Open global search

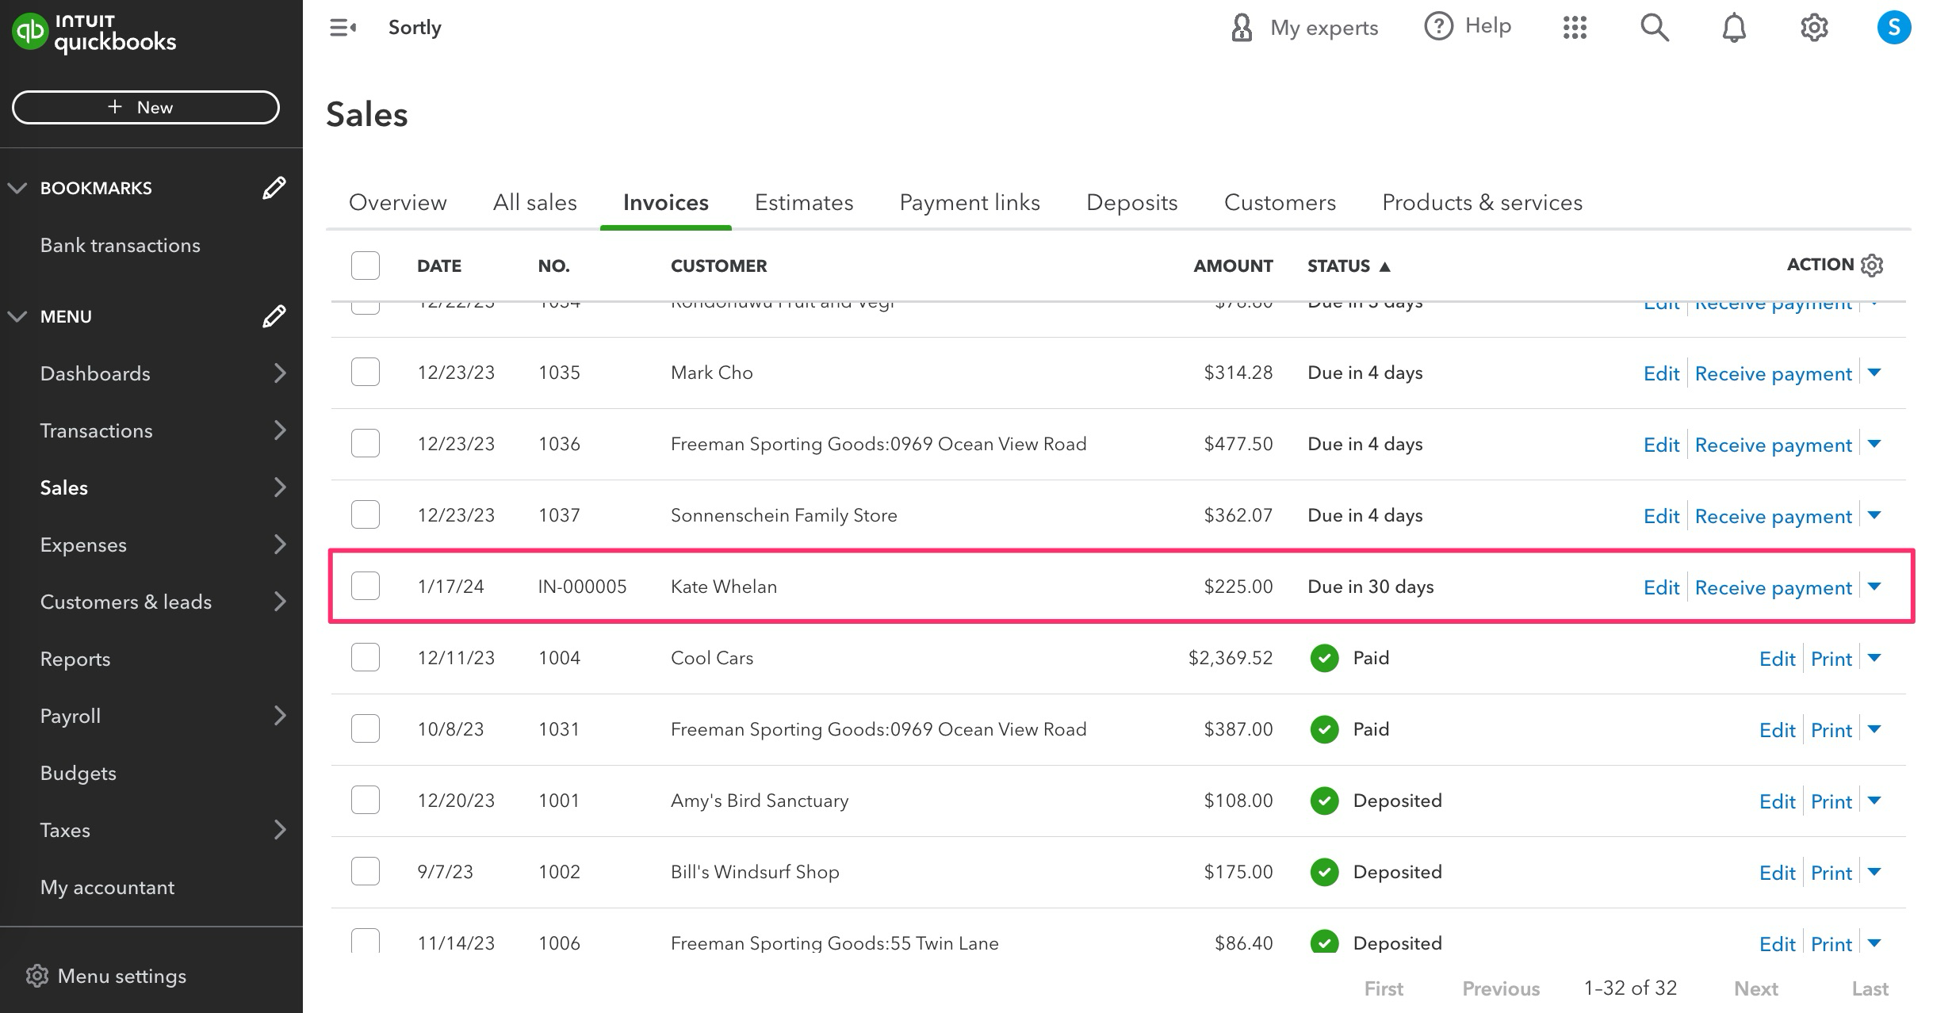point(1654,26)
